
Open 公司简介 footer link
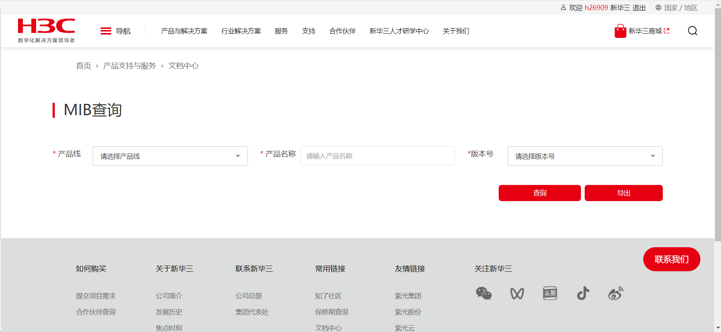point(169,296)
